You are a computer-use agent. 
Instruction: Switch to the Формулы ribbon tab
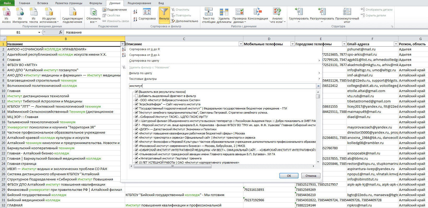[96, 3]
